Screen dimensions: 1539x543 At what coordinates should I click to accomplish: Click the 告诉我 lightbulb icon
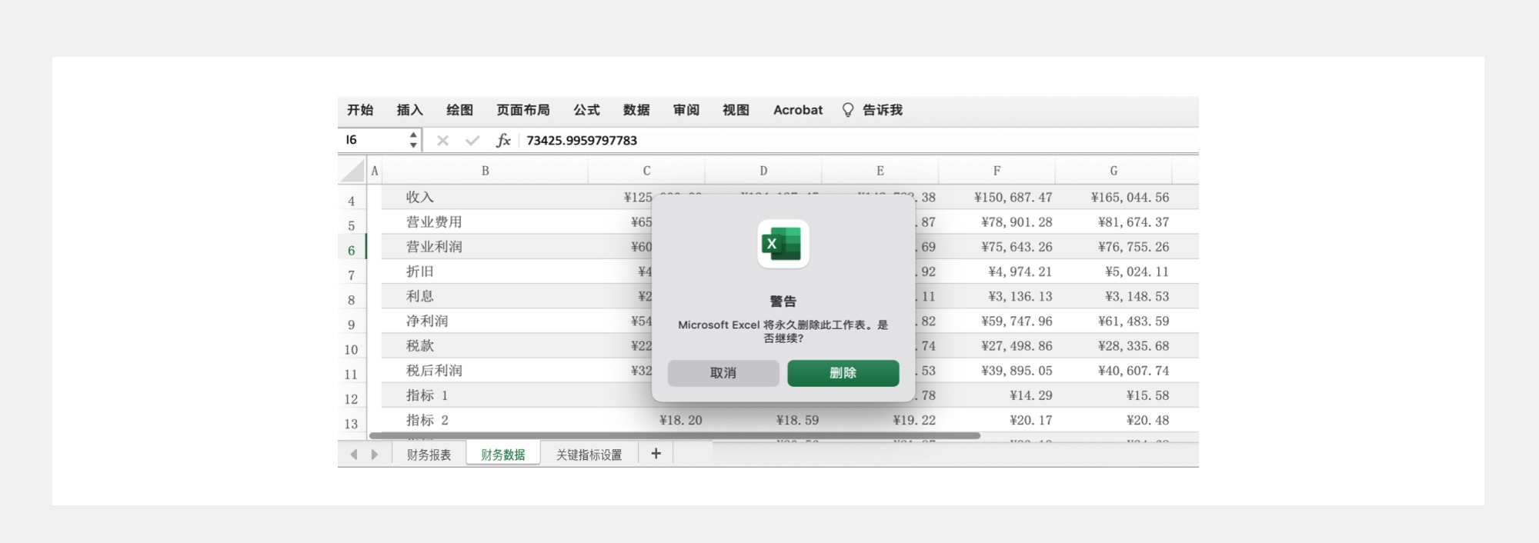point(848,110)
